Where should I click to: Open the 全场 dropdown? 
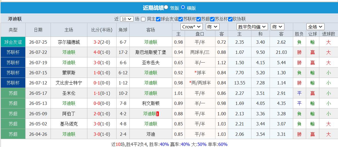pyautogui.click(x=315, y=27)
